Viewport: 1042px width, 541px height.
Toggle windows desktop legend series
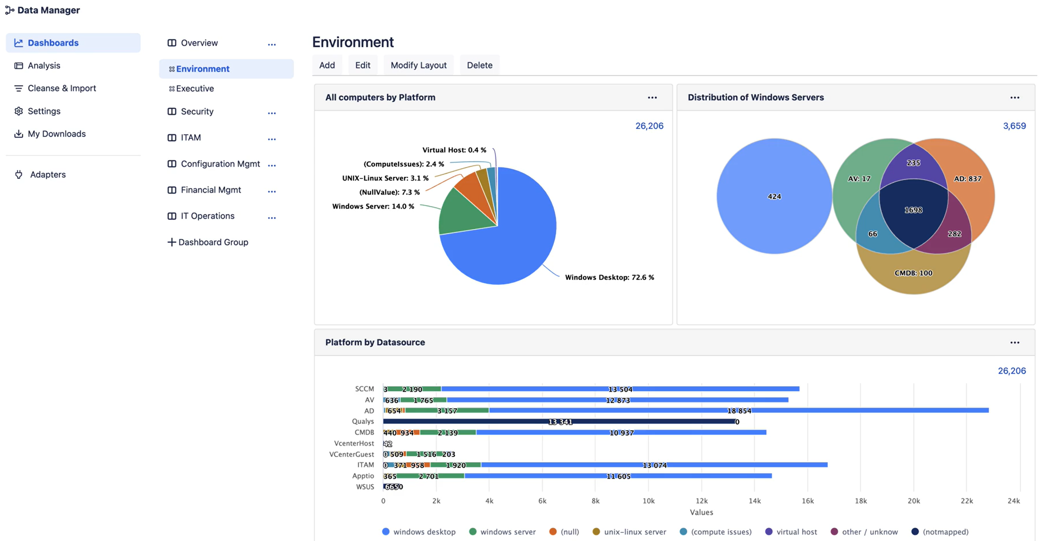(x=424, y=532)
